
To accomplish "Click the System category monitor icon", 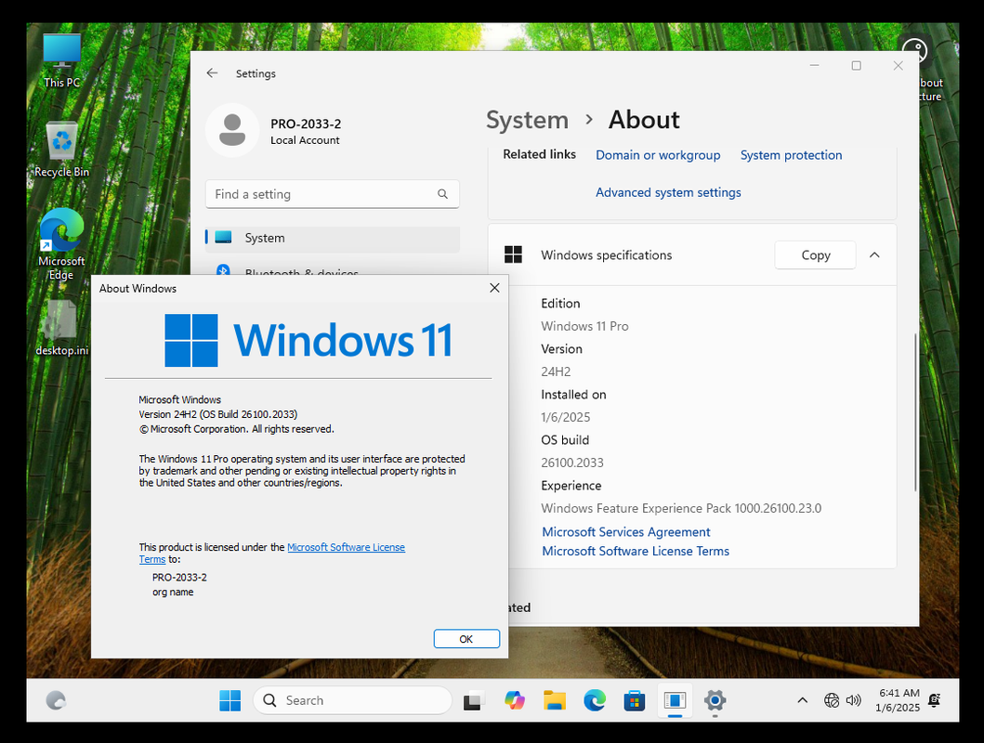I will [x=223, y=238].
